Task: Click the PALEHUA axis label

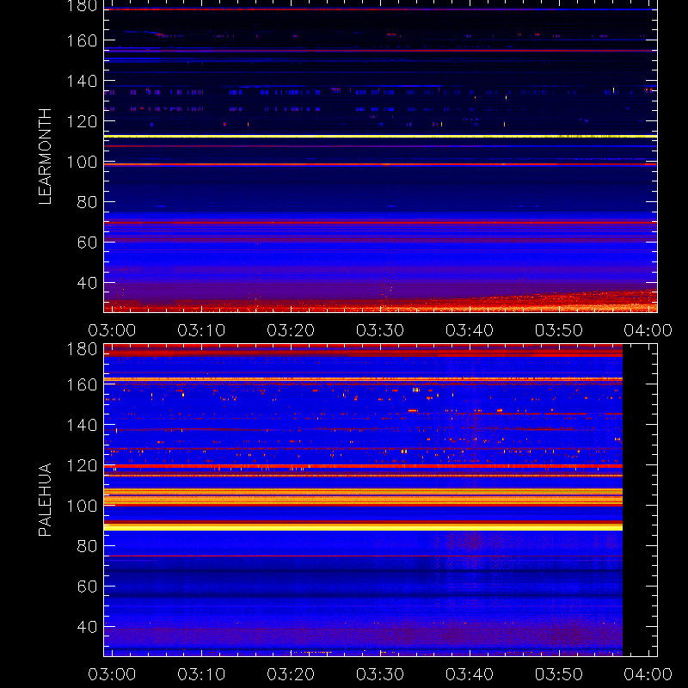Action: [x=45, y=500]
